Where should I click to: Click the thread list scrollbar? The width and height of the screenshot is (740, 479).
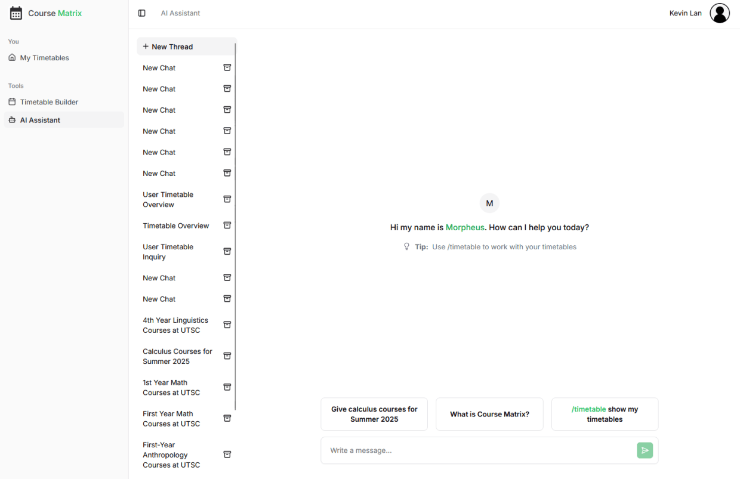[x=236, y=179]
